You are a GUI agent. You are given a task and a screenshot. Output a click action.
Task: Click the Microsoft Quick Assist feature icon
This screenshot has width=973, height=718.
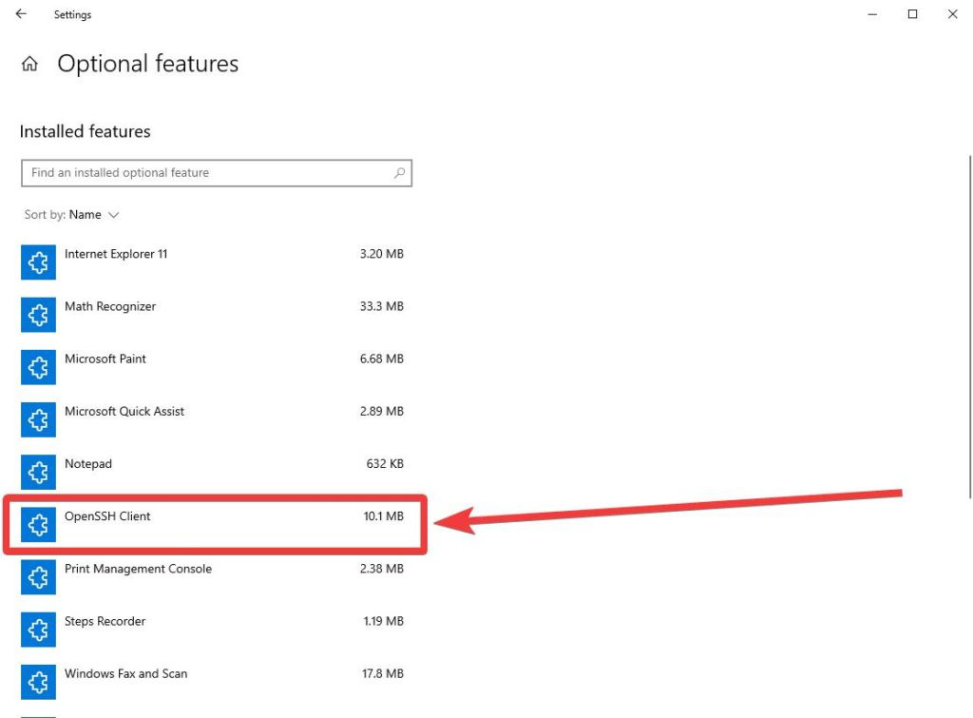pos(37,419)
